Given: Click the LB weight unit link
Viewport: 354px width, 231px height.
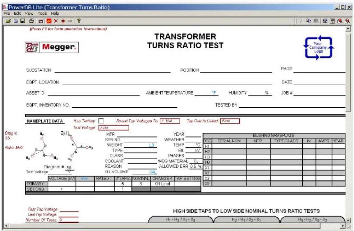Looking at the screenshot, I should (x=151, y=145).
